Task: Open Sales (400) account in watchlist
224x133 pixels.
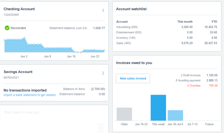Action: pos(124,43)
